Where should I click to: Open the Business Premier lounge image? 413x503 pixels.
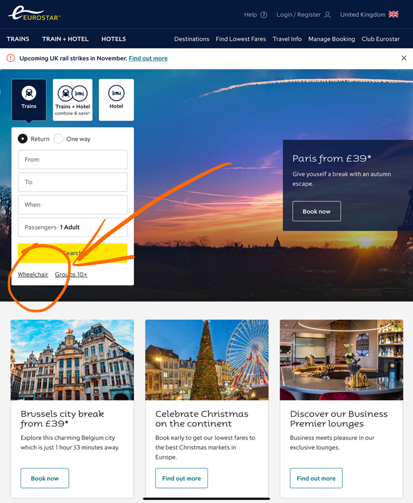click(341, 360)
